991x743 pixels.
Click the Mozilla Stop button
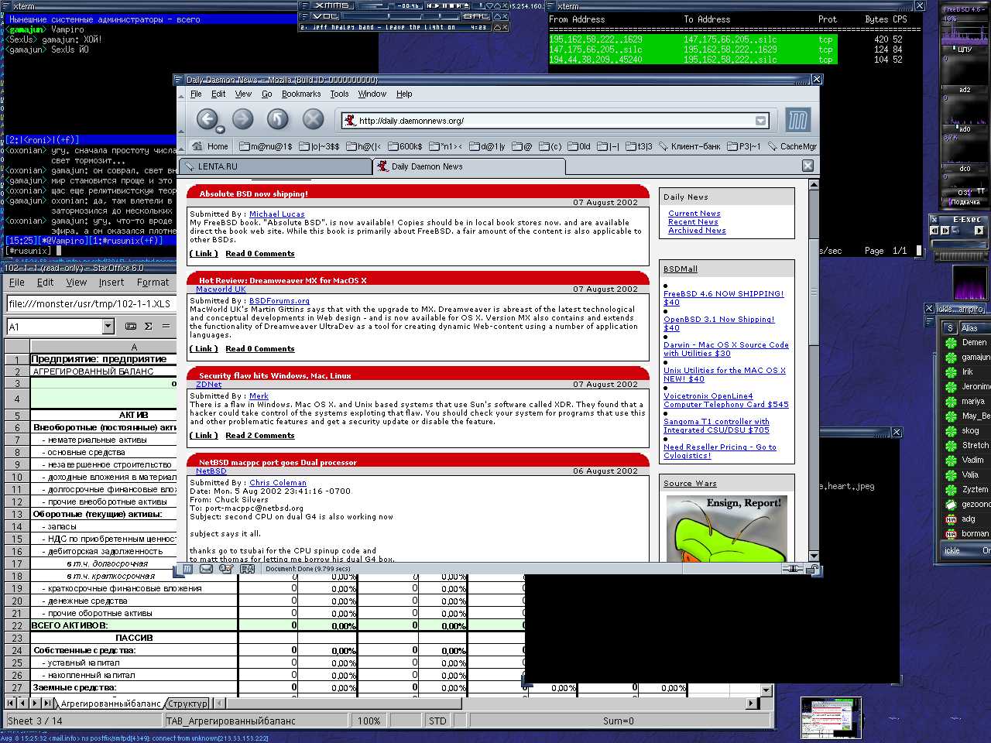point(313,119)
